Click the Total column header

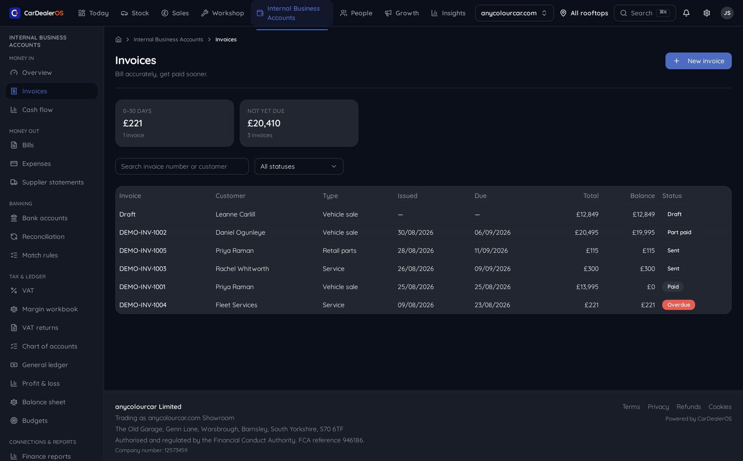tap(591, 196)
